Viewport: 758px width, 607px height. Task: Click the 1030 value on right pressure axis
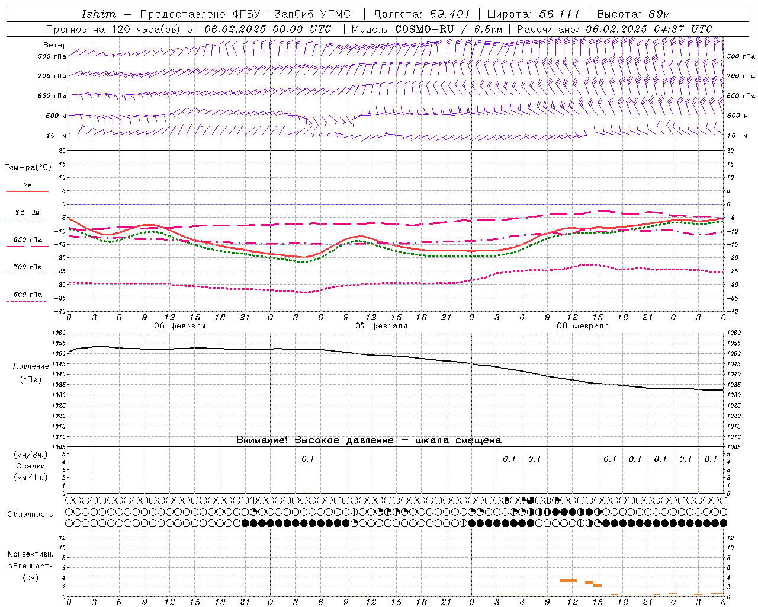(x=734, y=395)
